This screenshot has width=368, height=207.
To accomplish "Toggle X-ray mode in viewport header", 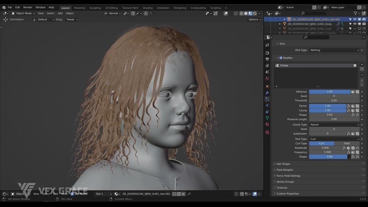I will (x=236, y=13).
